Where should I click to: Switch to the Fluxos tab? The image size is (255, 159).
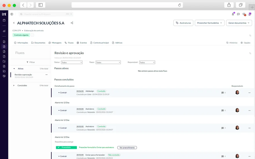click(69, 43)
